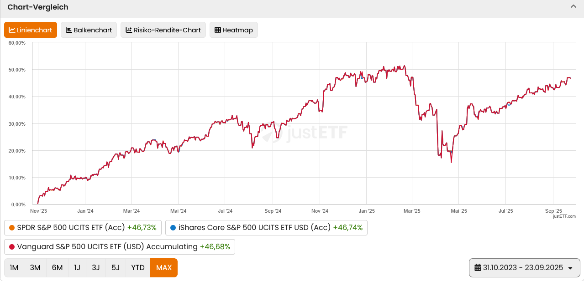The height and width of the screenshot is (281, 584).
Task: Toggle Vanguard S&P 500 red dot
Action: click(x=12, y=247)
